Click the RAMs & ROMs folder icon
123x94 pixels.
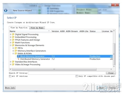click(16, 53)
